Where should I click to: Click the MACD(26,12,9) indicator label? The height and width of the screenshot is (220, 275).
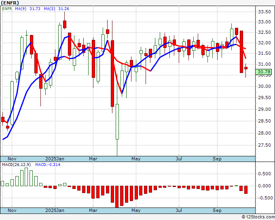coord(17,165)
